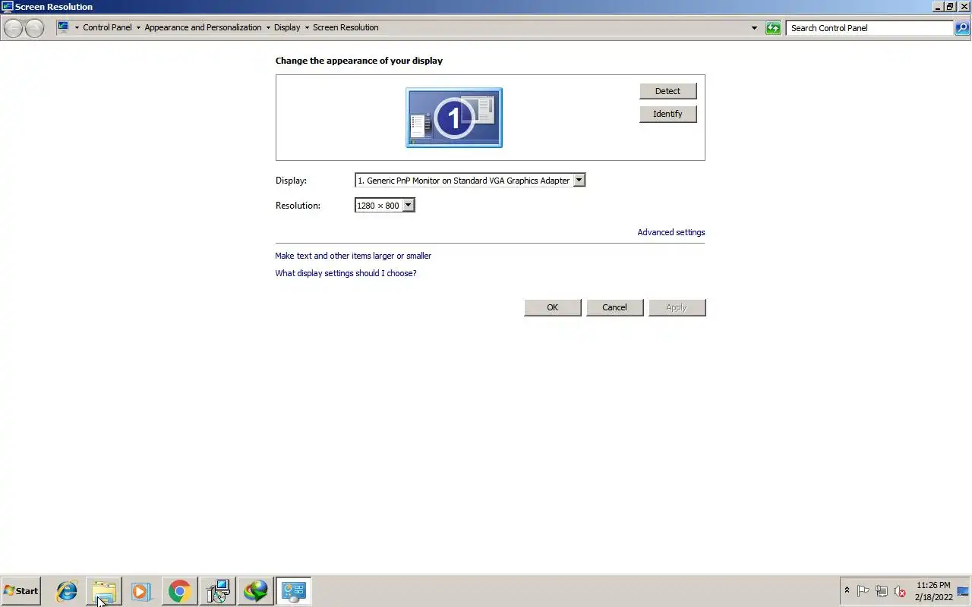Open the network tray icon

point(882,591)
